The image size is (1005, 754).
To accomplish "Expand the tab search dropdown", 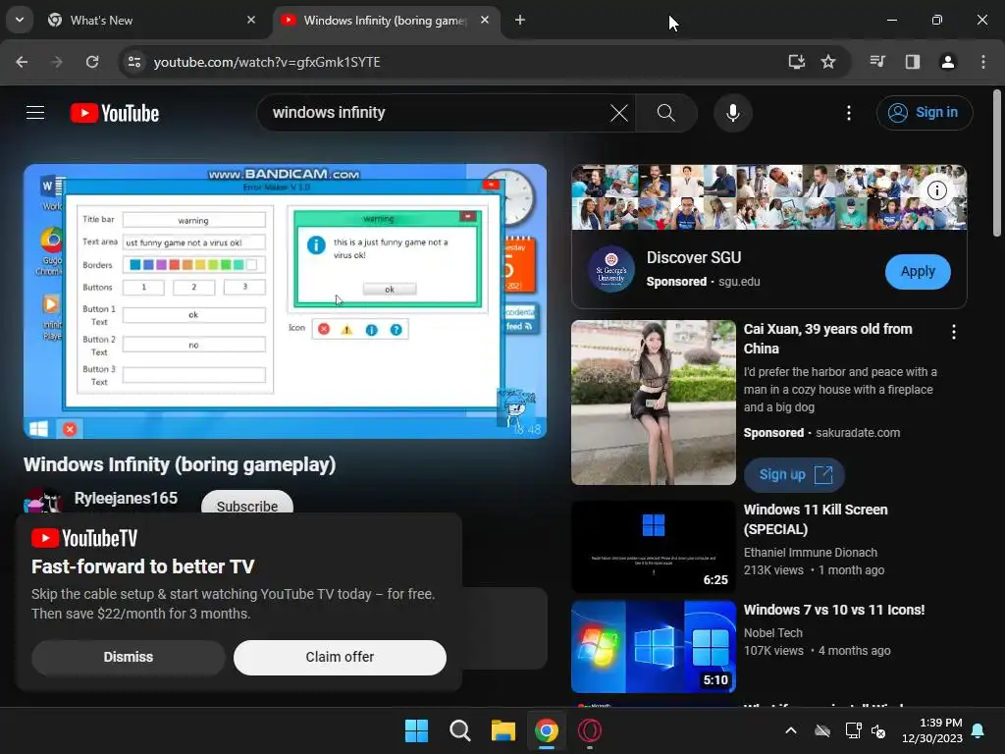I will tap(20, 20).
